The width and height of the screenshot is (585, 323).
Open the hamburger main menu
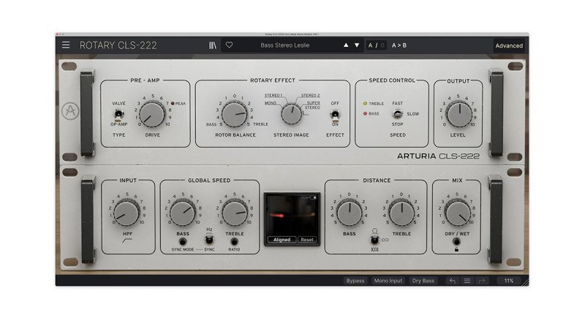pos(66,45)
